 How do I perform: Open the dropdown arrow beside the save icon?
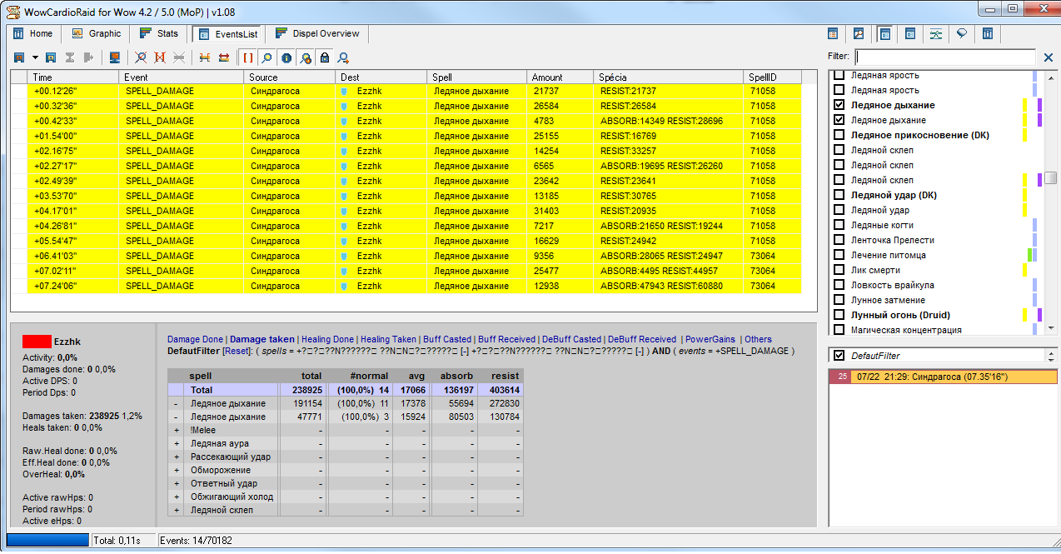point(35,57)
